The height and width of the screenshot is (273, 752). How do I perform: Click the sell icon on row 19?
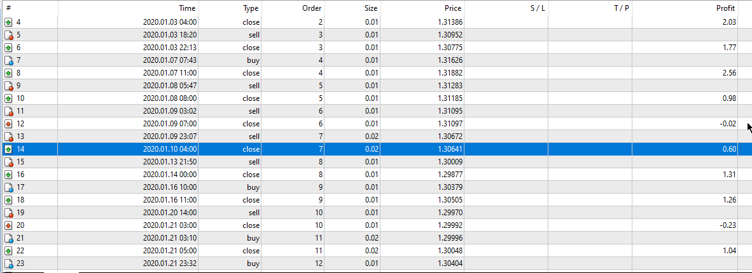[x=8, y=213]
